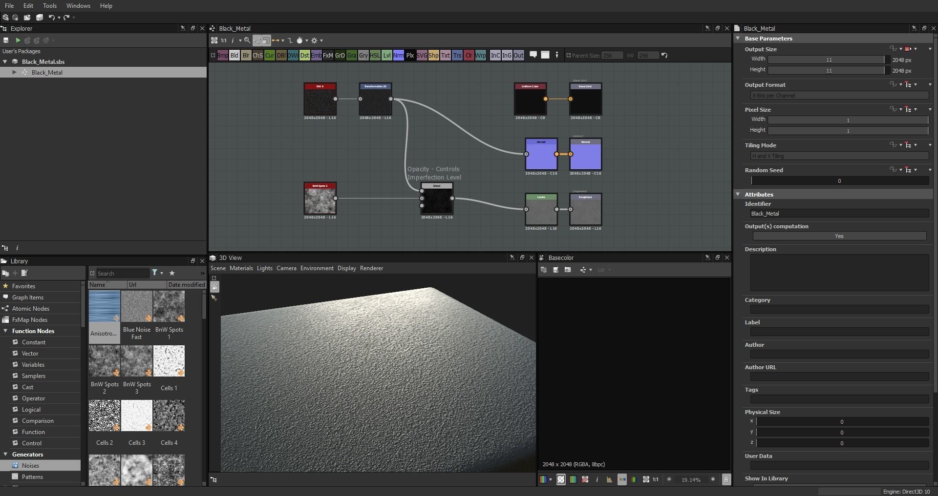Add a Levels node via Lvl shortcut
938x496 pixels.
[x=387, y=56]
